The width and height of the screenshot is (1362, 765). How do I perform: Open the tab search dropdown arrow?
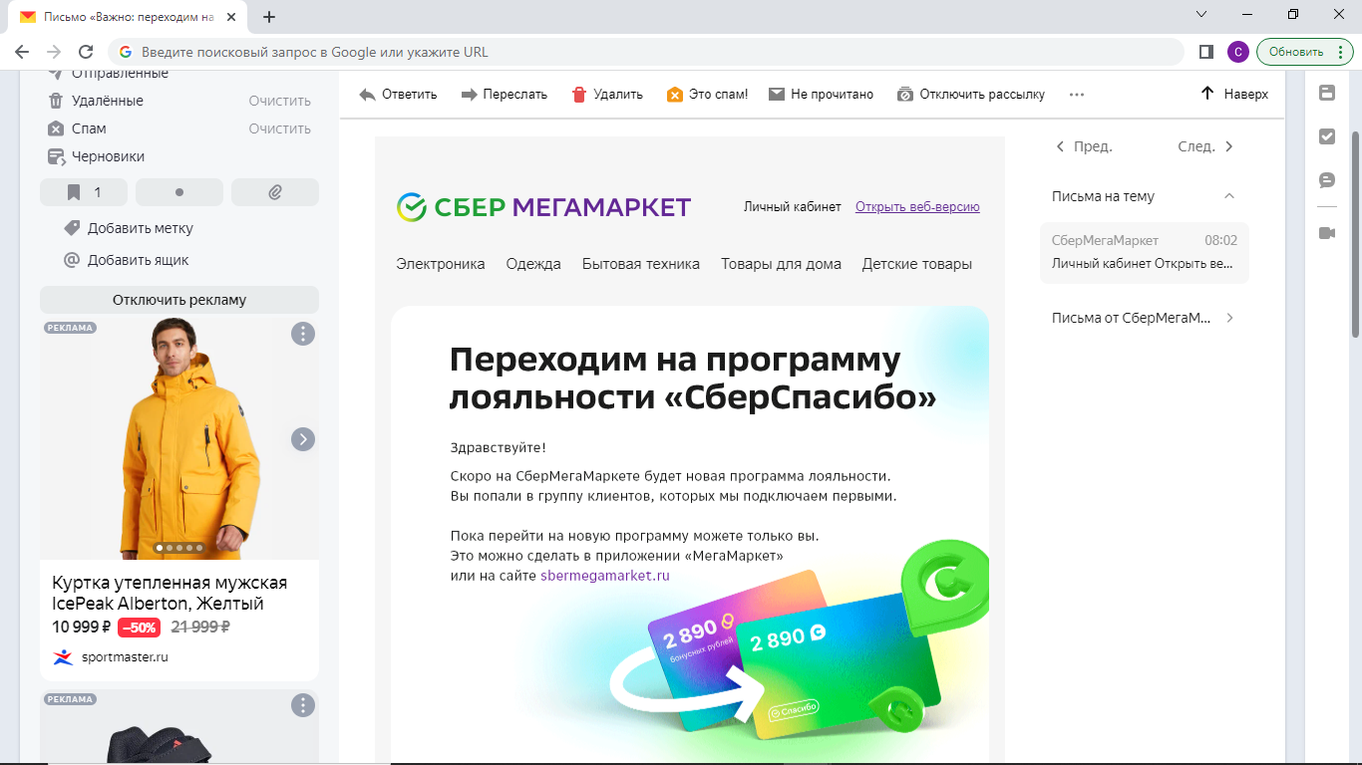pyautogui.click(x=1201, y=15)
